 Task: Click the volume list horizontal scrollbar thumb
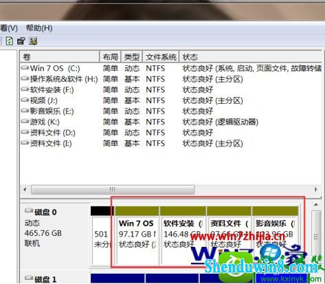click(113, 190)
